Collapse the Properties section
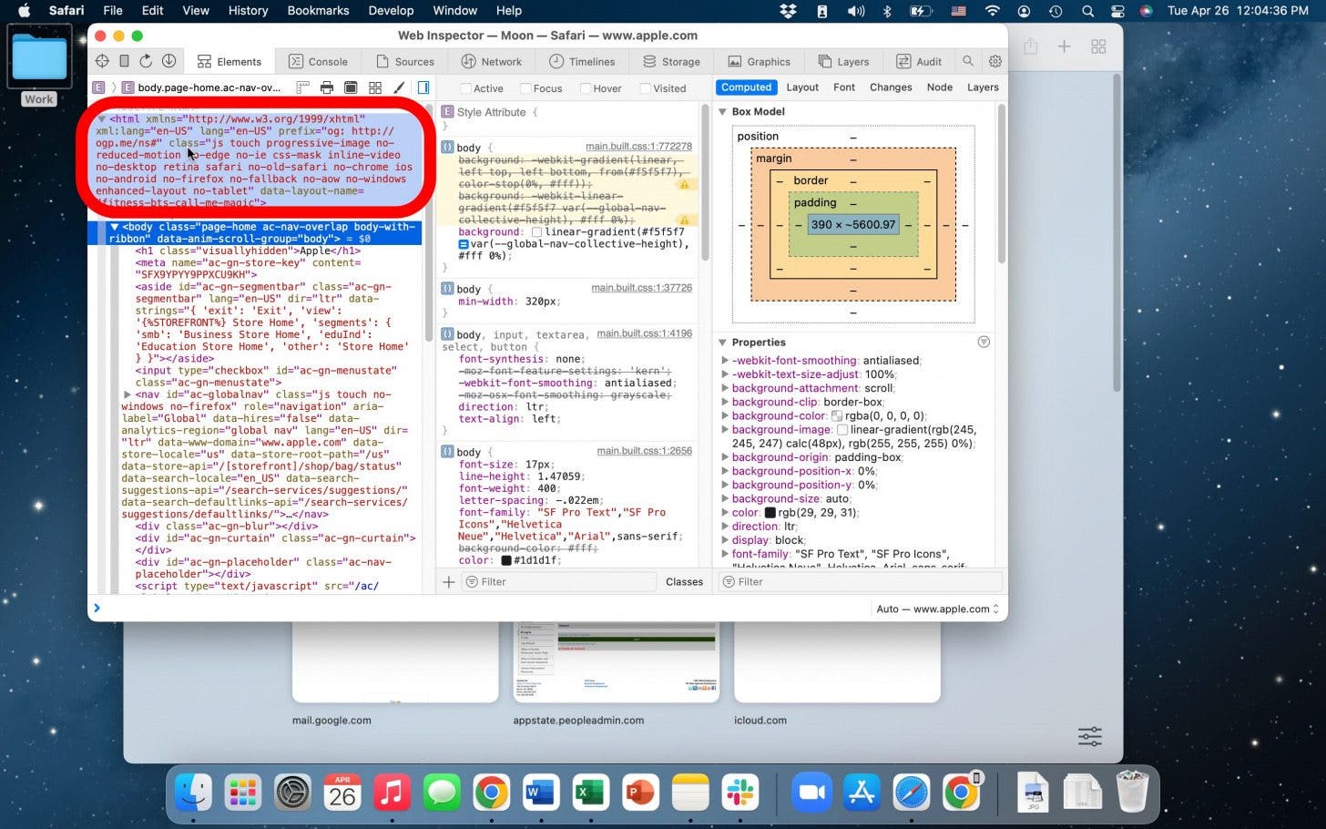The height and width of the screenshot is (829, 1326). 723,343
